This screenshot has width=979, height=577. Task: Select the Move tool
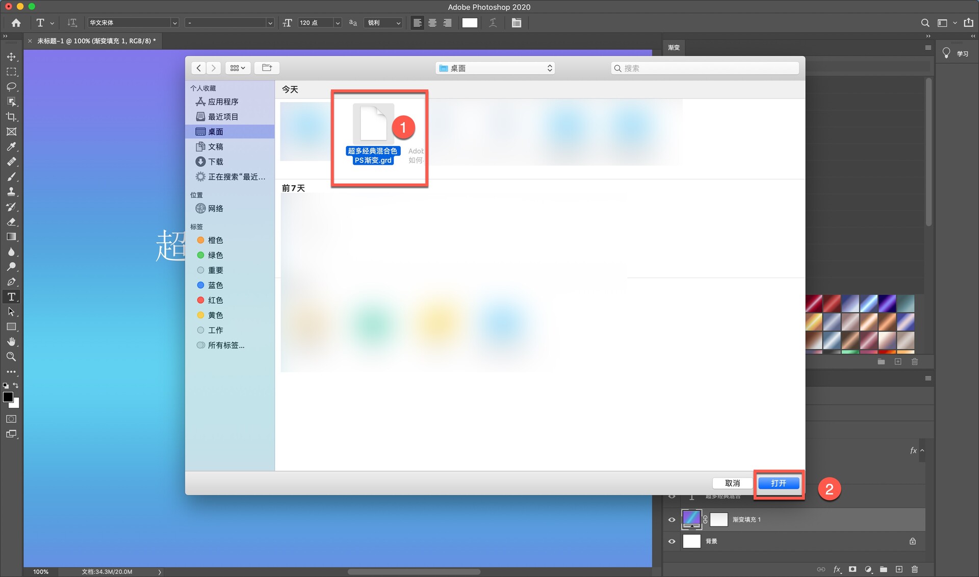tap(11, 57)
